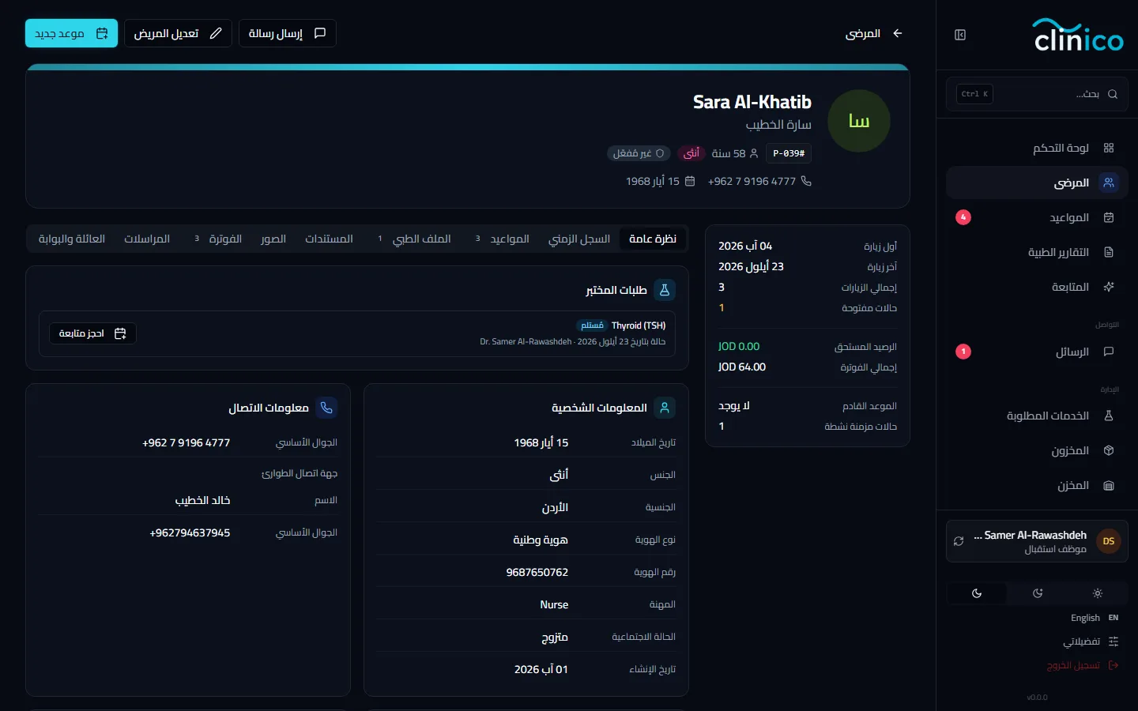Viewport: 1138px width, 711px height.
Task: Open the نظرة عامة tab
Action: click(x=653, y=239)
